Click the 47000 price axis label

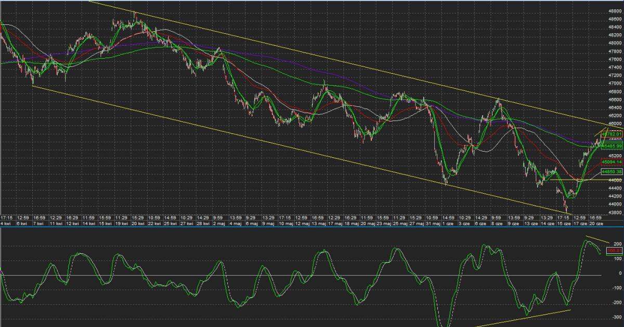pyautogui.click(x=614, y=83)
